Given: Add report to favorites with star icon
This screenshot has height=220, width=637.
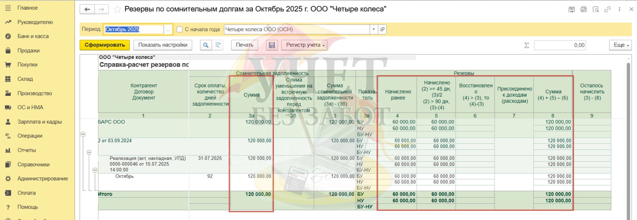Looking at the screenshot, I should [117, 9].
